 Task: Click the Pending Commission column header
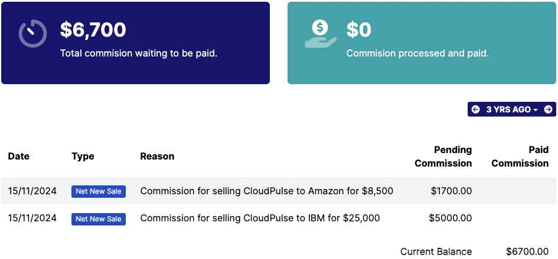click(x=443, y=157)
